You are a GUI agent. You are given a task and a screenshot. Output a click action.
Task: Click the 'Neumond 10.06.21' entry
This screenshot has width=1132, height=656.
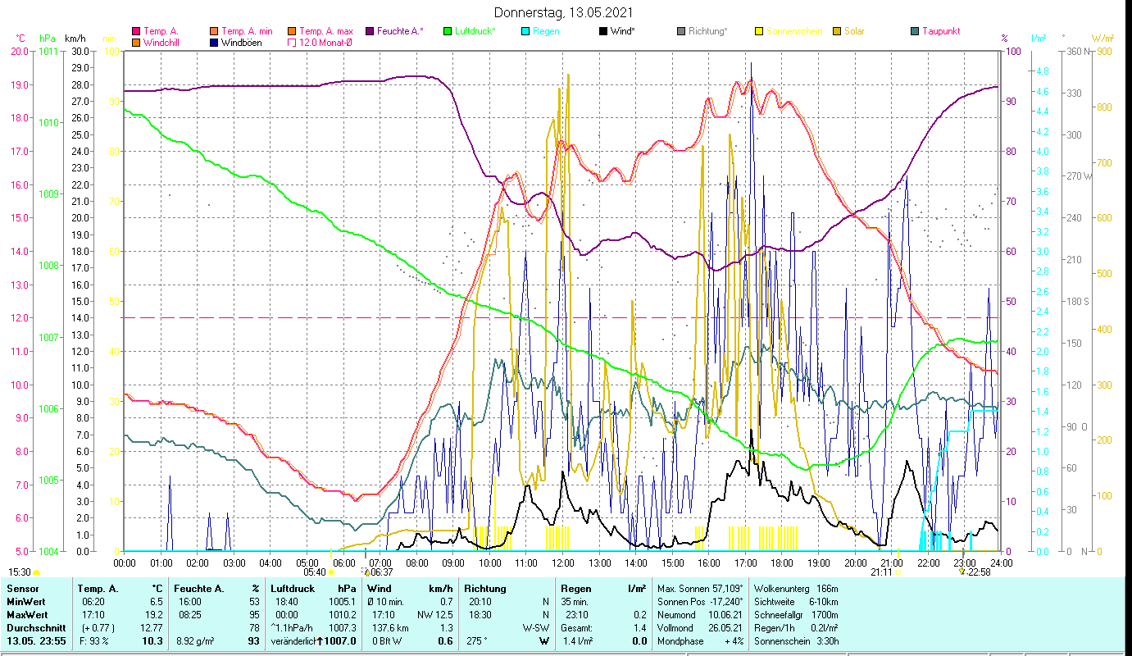pyautogui.click(x=699, y=615)
